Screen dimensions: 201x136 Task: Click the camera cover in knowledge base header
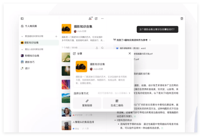point(66,29)
